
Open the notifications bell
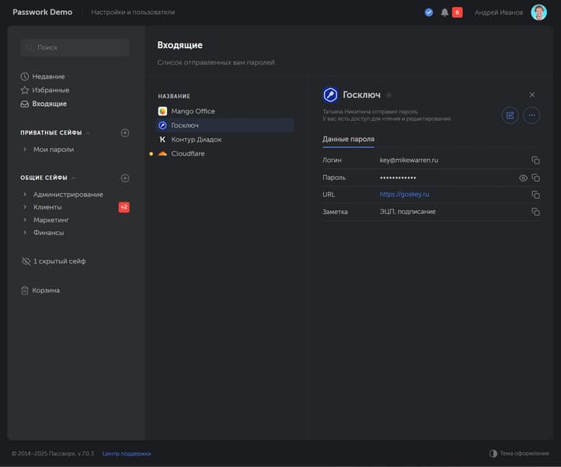click(444, 12)
